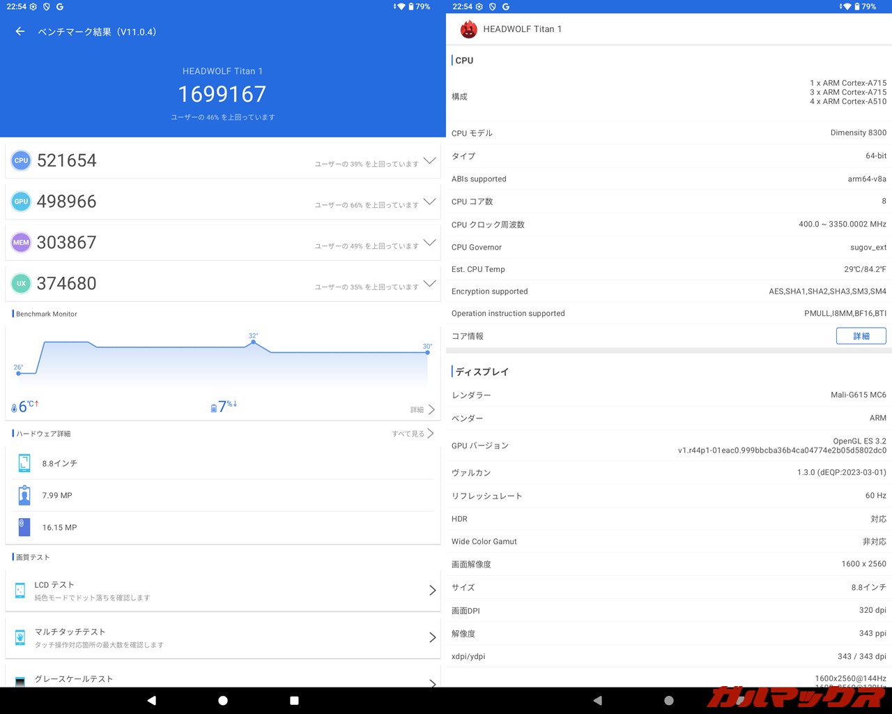This screenshot has height=714, width=892.
Task: Click the 詳細 button for コア情報
Action: pos(861,336)
